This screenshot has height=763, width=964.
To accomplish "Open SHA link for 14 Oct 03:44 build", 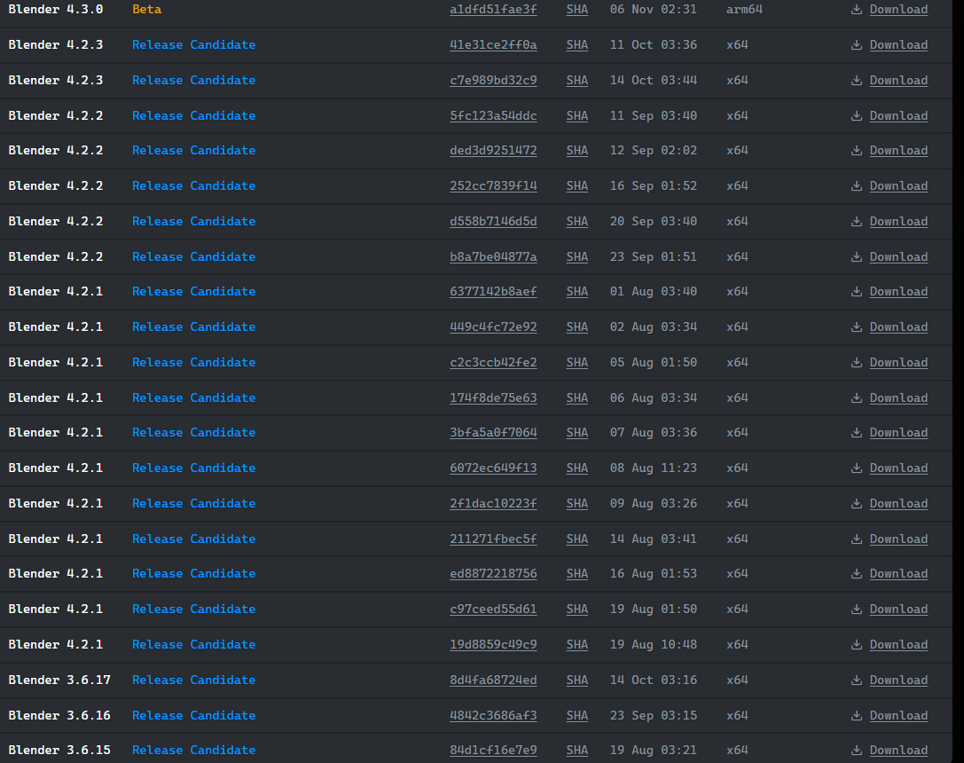I will (x=576, y=81).
